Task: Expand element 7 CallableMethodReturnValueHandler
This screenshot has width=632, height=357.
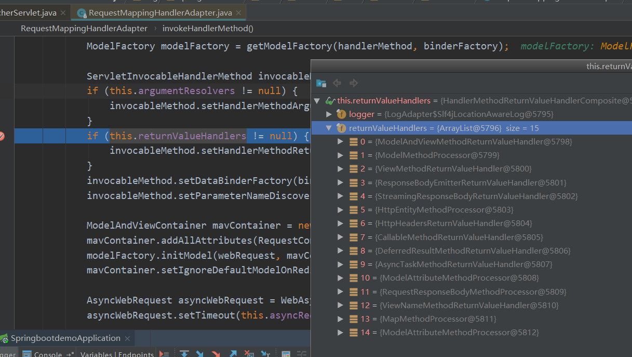Action: pos(341,237)
